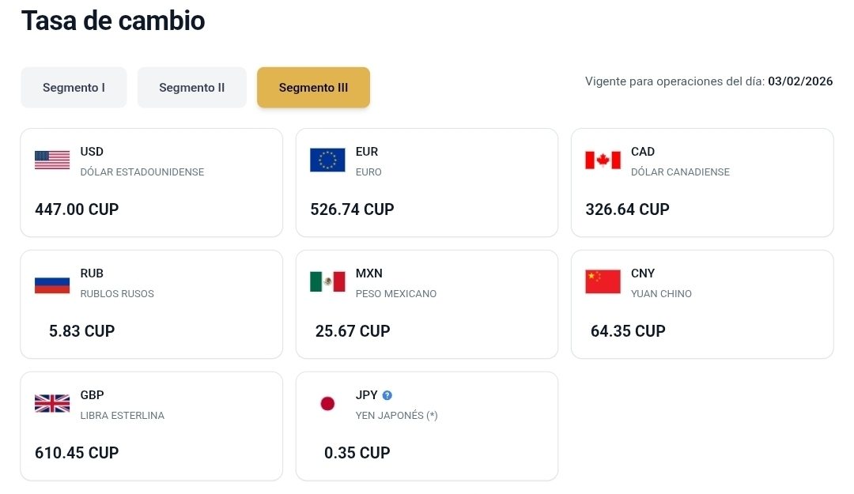This screenshot has width=854, height=494.
Task: Click the 526.74 CUP euro rate
Action: click(352, 209)
